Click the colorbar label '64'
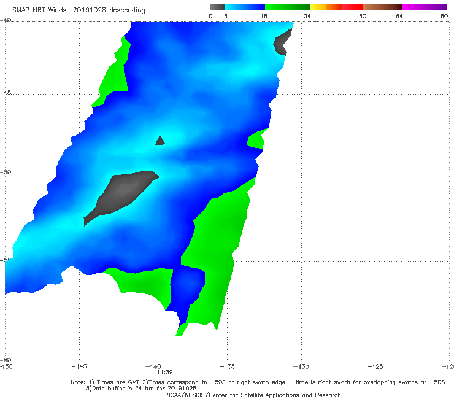The width and height of the screenshot is (454, 399). (399, 17)
